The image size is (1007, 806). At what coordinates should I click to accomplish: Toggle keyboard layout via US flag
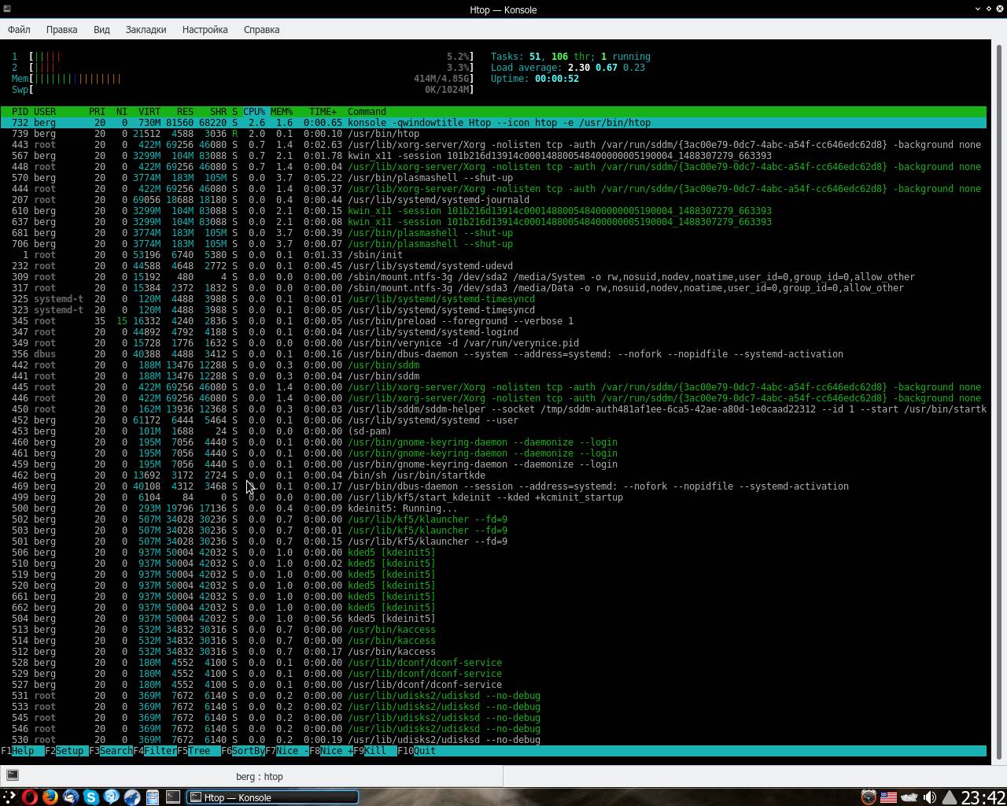pyautogui.click(x=888, y=797)
